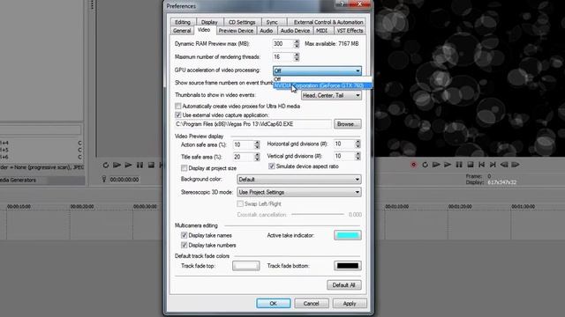Click the Vertical grid divisions spinner arrows
This screenshot has width=565, height=317.
click(x=358, y=156)
